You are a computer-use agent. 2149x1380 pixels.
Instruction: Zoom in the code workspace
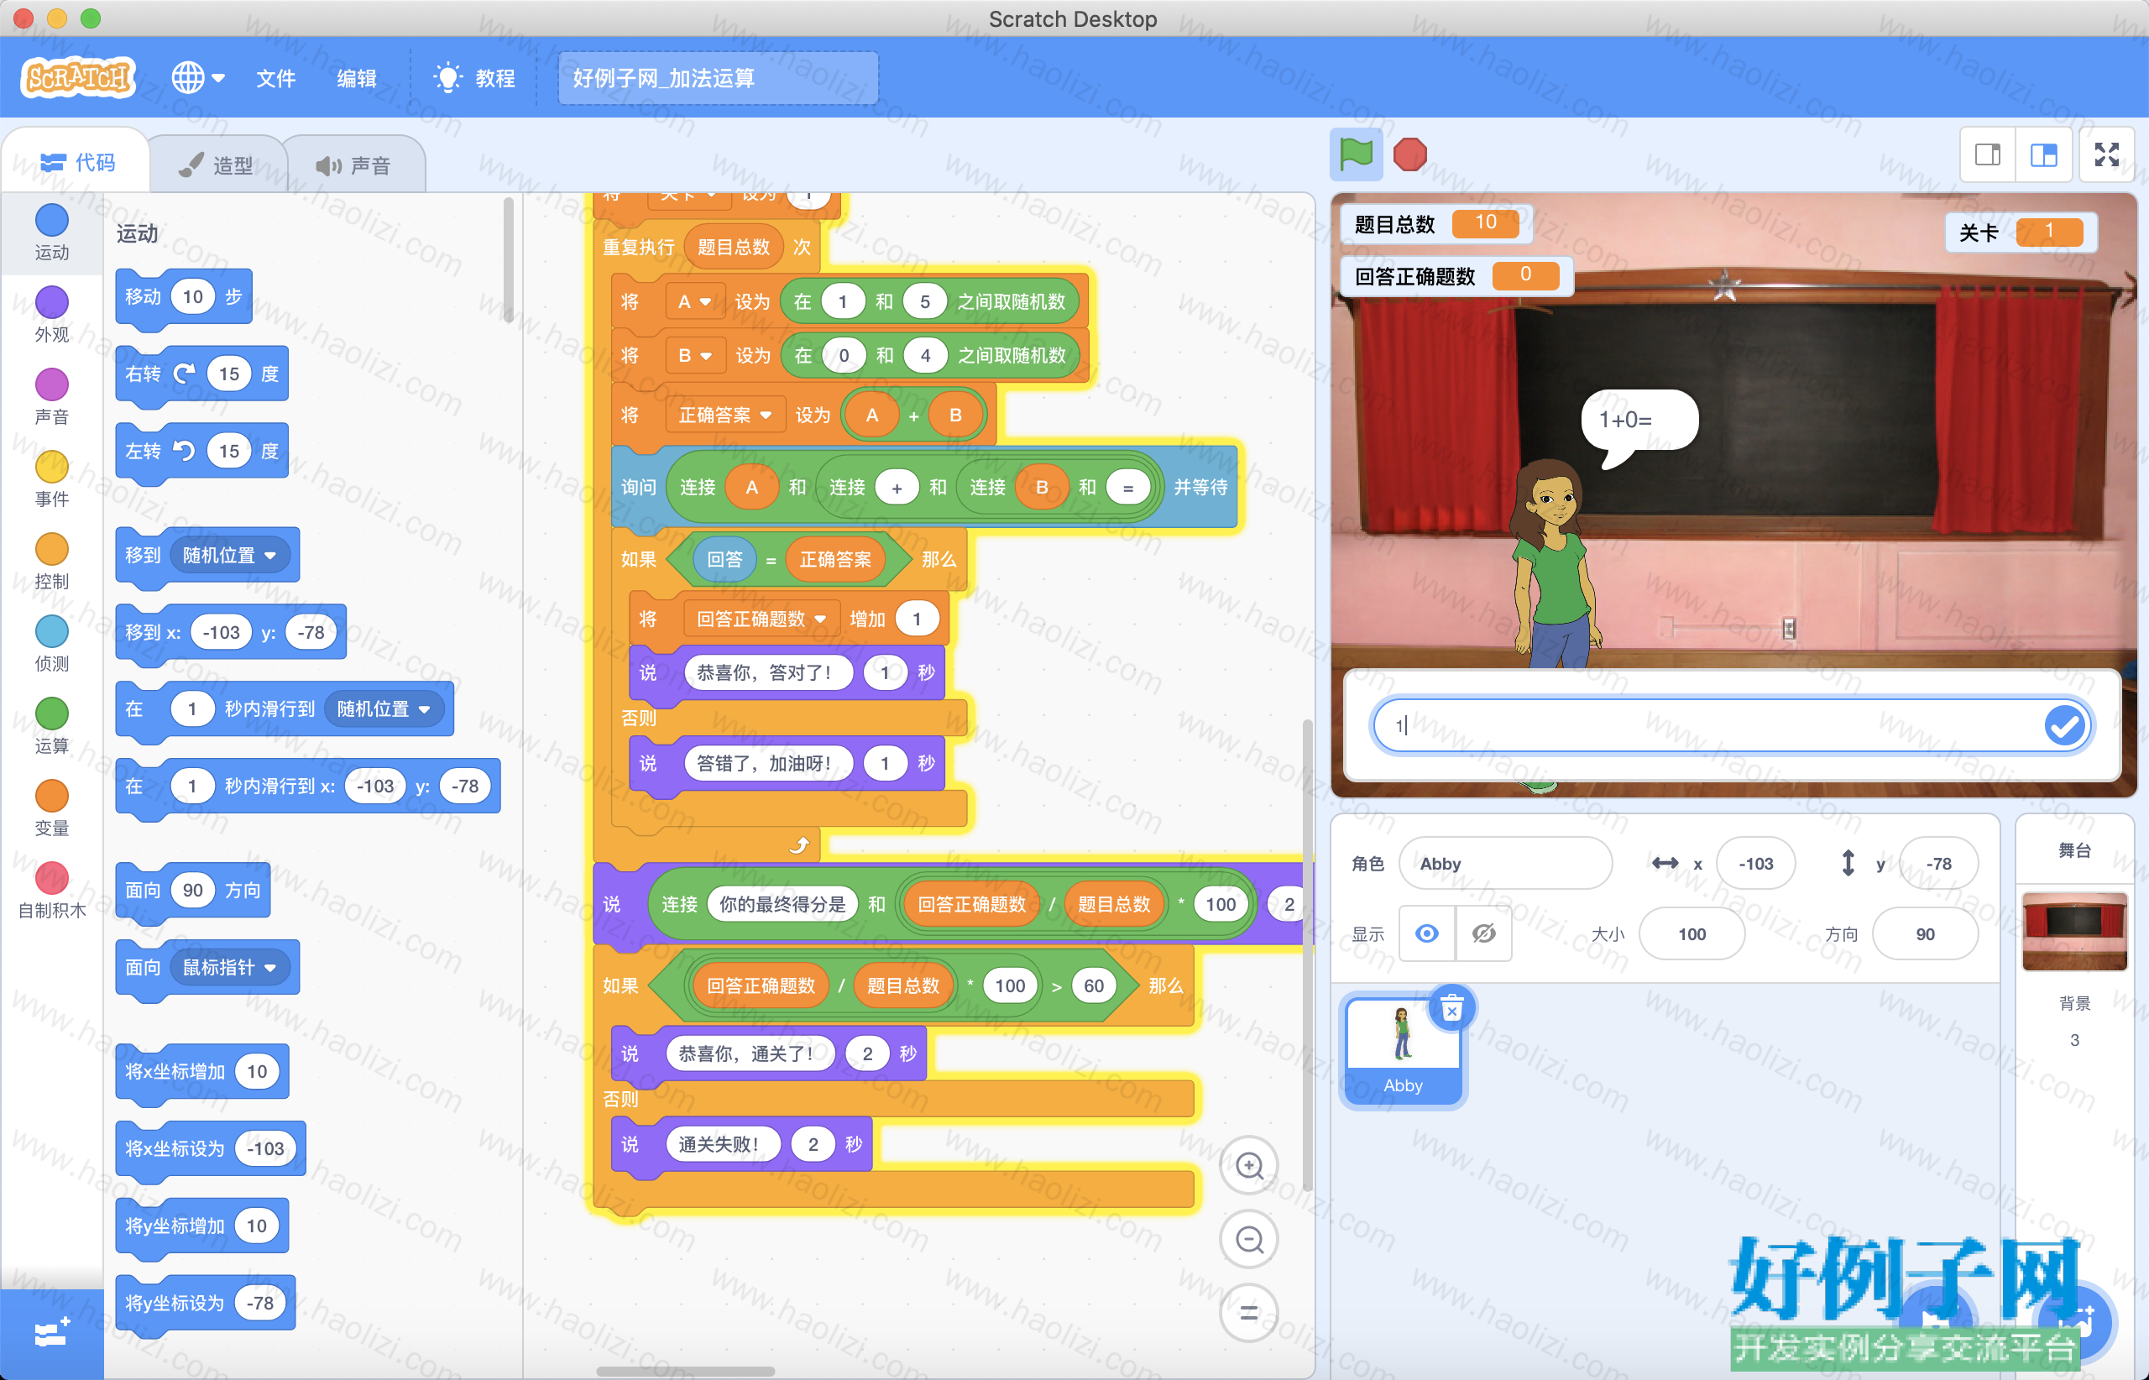tap(1249, 1165)
